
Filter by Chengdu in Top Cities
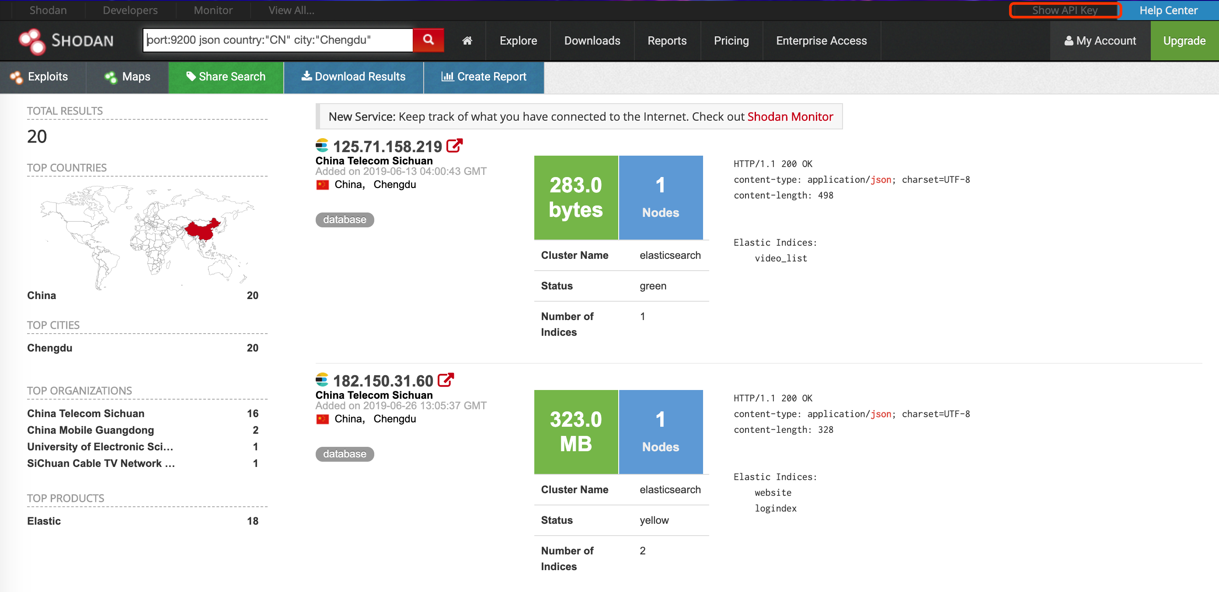click(50, 348)
